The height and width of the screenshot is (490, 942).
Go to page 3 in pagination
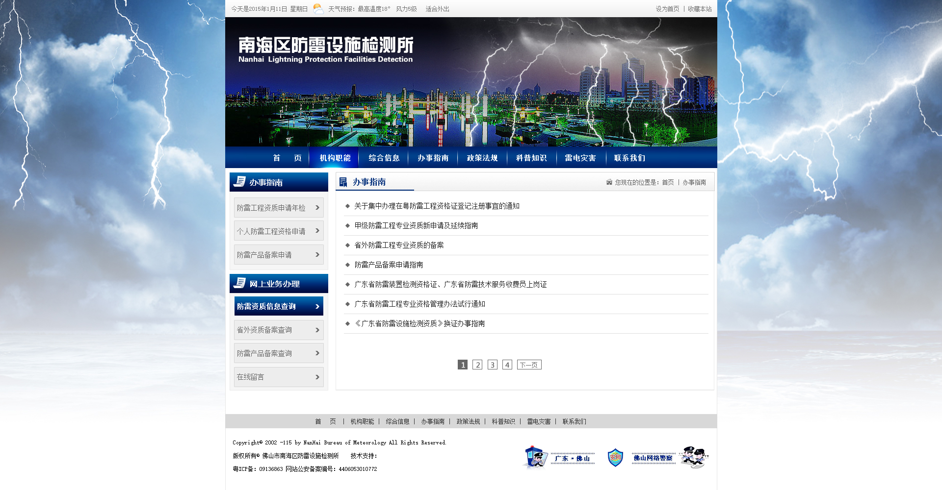pyautogui.click(x=492, y=365)
